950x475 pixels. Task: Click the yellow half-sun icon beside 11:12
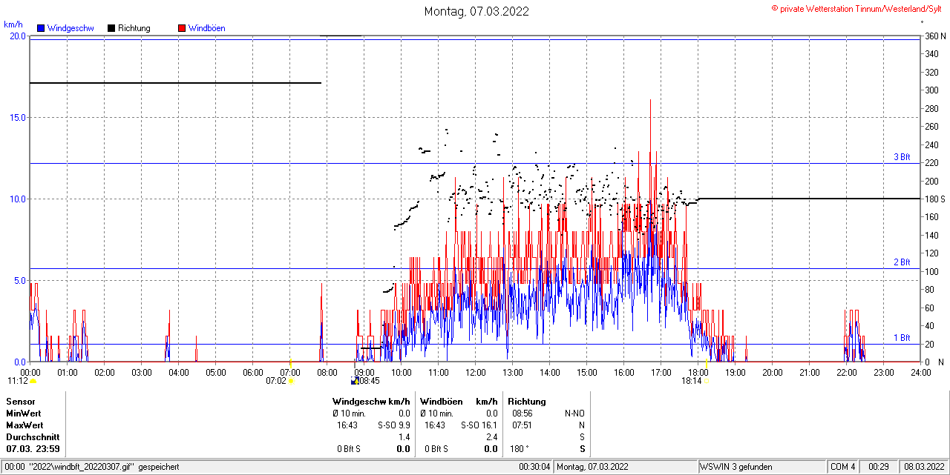(33, 381)
